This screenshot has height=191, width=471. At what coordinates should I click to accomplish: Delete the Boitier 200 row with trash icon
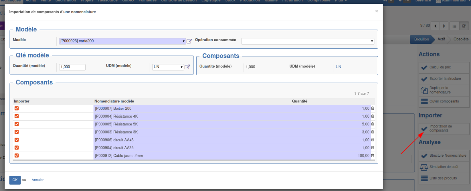pos(372,108)
